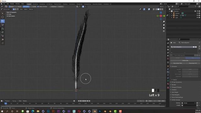Select the Comb brush tool
The height and width of the screenshot is (113, 201).
click(x=3, y=21)
